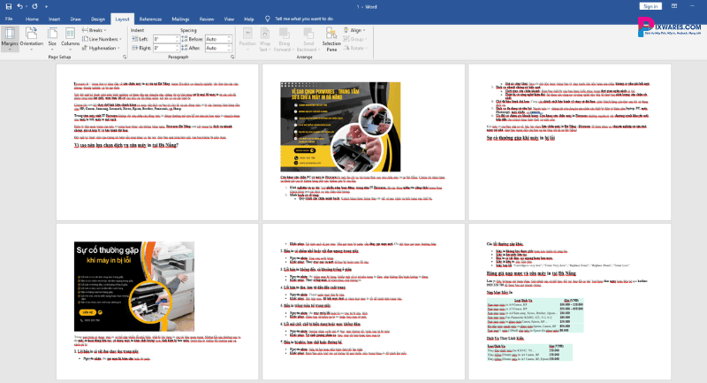Open the File backstage menu
707x383 pixels.
point(10,18)
